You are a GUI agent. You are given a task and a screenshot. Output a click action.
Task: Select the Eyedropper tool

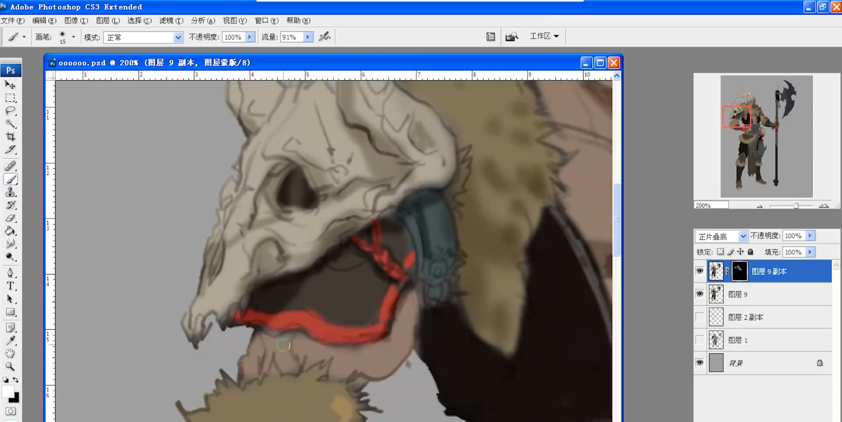[x=10, y=341]
